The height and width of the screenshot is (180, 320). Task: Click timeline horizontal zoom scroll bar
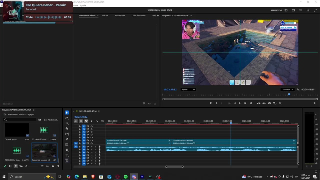174,166
